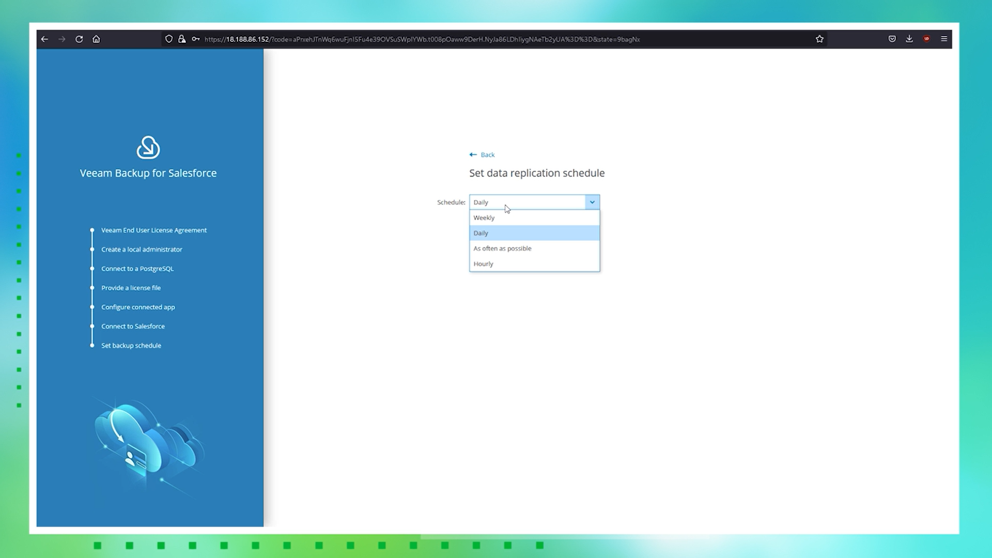
Task: Select Set backup schedule step
Action: pos(131,346)
